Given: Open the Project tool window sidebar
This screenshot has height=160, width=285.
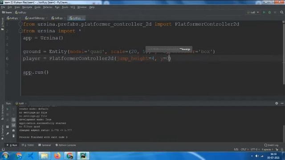Looking at the screenshot, I should (2, 24).
